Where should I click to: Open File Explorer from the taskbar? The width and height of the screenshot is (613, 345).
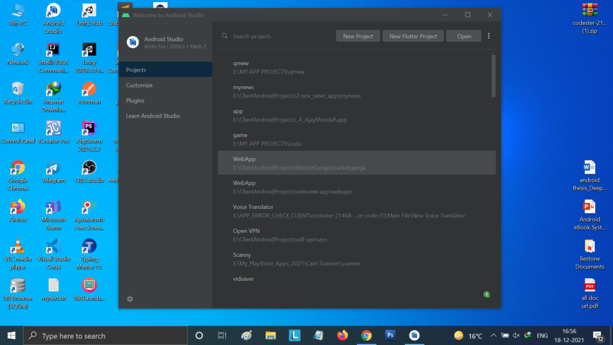(x=271, y=335)
